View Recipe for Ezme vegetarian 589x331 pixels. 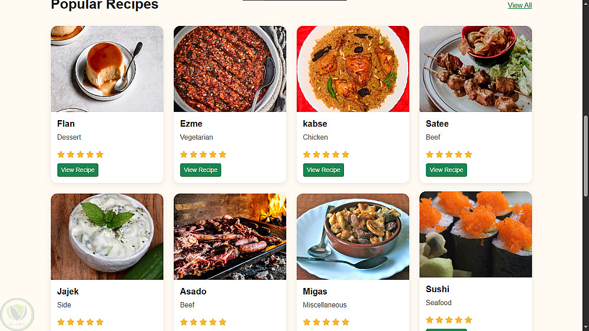(201, 170)
